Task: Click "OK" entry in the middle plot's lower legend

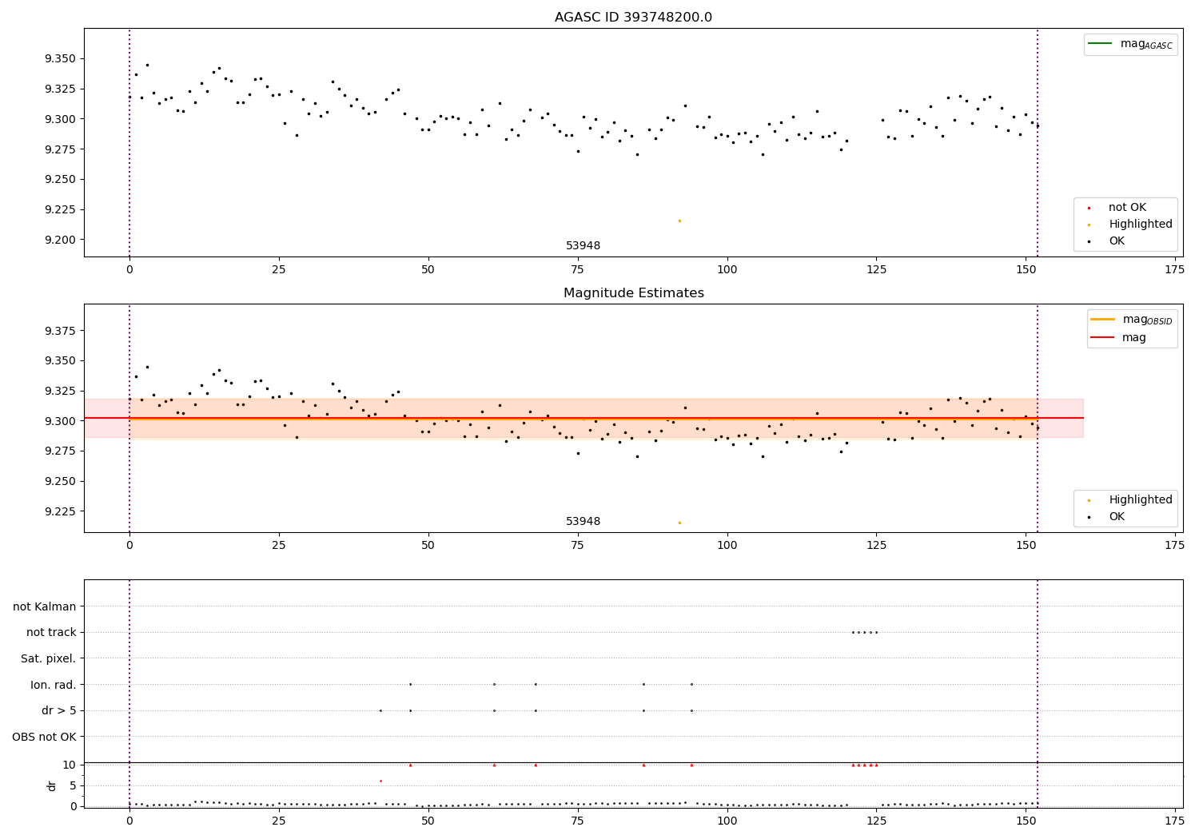Action: click(x=1116, y=517)
